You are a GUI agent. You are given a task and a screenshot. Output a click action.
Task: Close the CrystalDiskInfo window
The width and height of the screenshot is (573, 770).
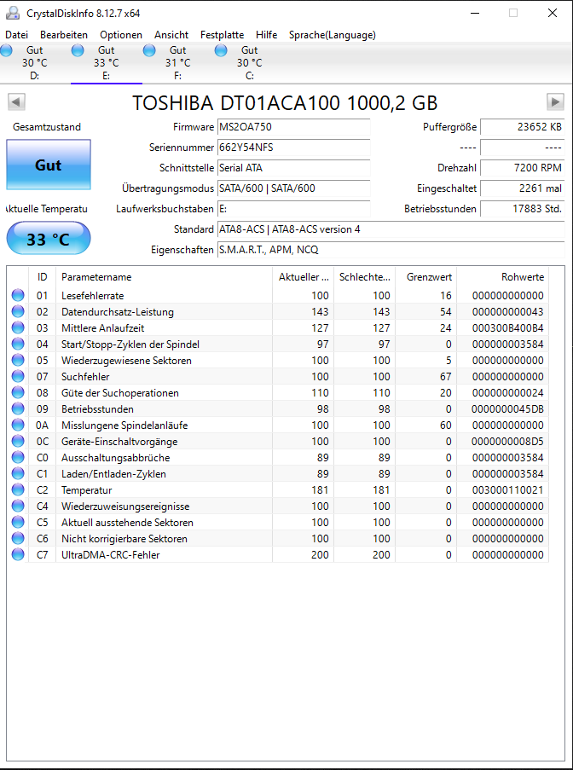[x=552, y=14]
